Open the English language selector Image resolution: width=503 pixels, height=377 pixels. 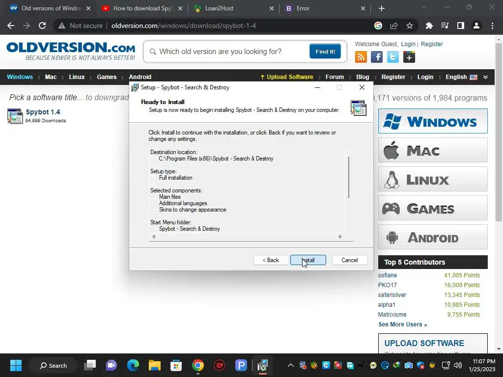461,77
